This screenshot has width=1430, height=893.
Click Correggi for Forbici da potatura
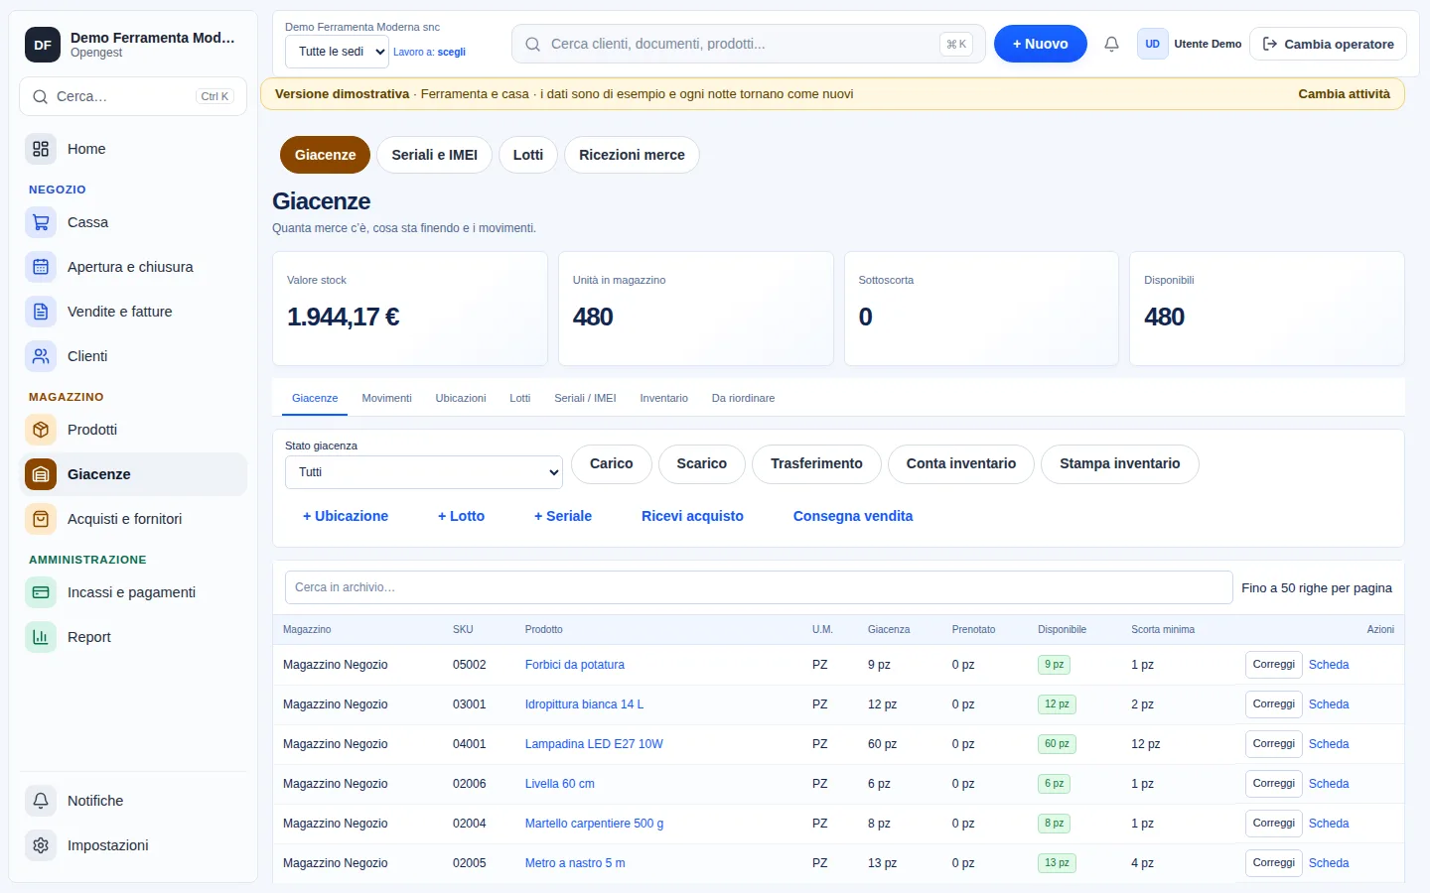point(1274,665)
